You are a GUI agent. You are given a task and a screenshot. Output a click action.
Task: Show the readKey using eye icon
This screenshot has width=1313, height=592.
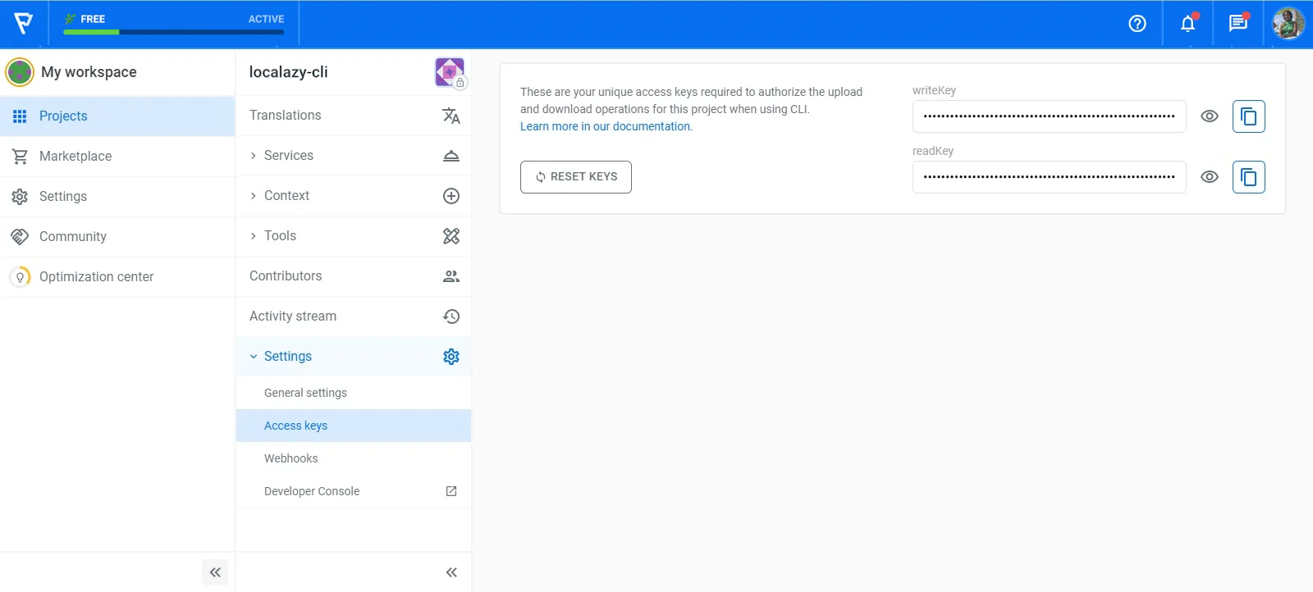coord(1209,177)
